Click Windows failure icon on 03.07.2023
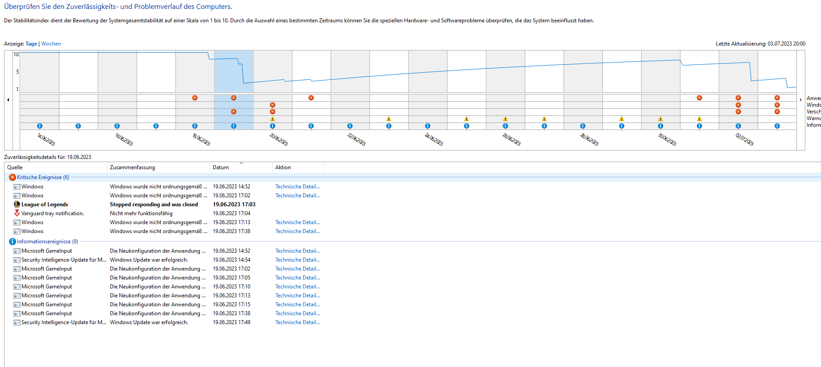 point(777,105)
